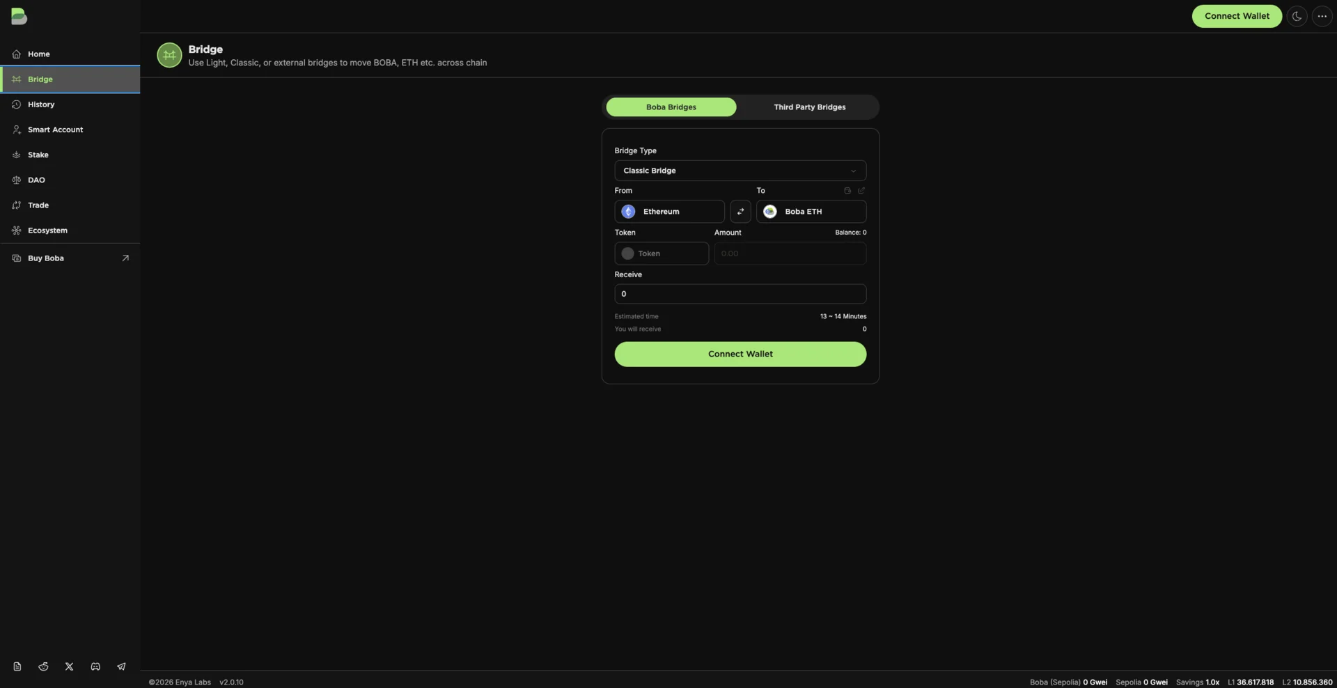Click the L2 10.856.360 block number

(1307, 682)
